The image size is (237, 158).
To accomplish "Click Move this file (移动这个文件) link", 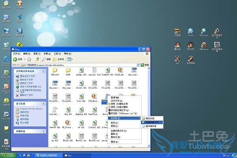I will [x=24, y=80].
